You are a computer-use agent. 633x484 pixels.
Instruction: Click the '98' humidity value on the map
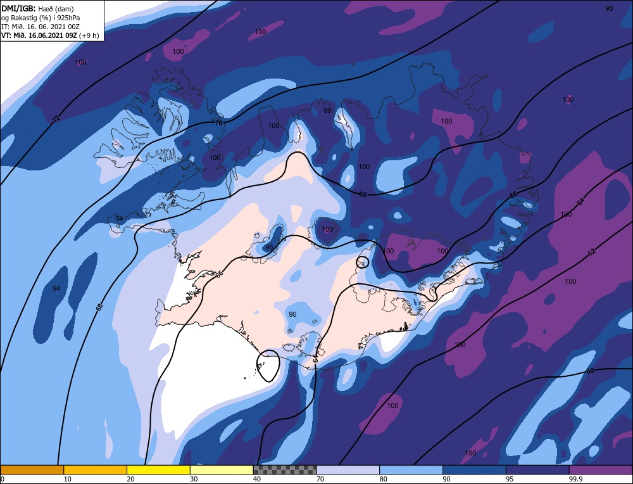(609, 8)
